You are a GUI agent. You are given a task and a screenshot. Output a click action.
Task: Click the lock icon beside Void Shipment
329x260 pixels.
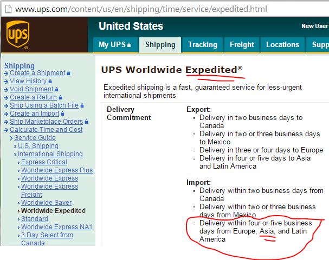(x=56, y=89)
